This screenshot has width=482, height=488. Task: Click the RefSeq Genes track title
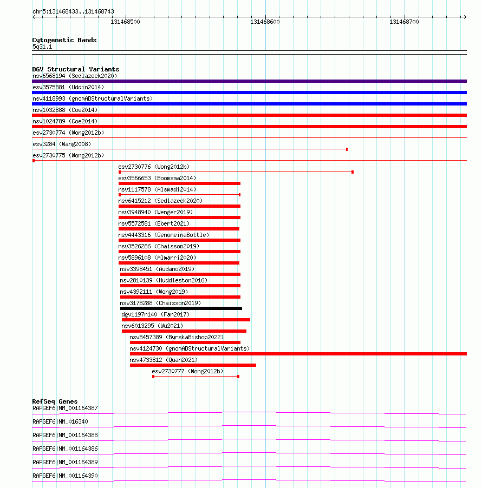click(55, 401)
